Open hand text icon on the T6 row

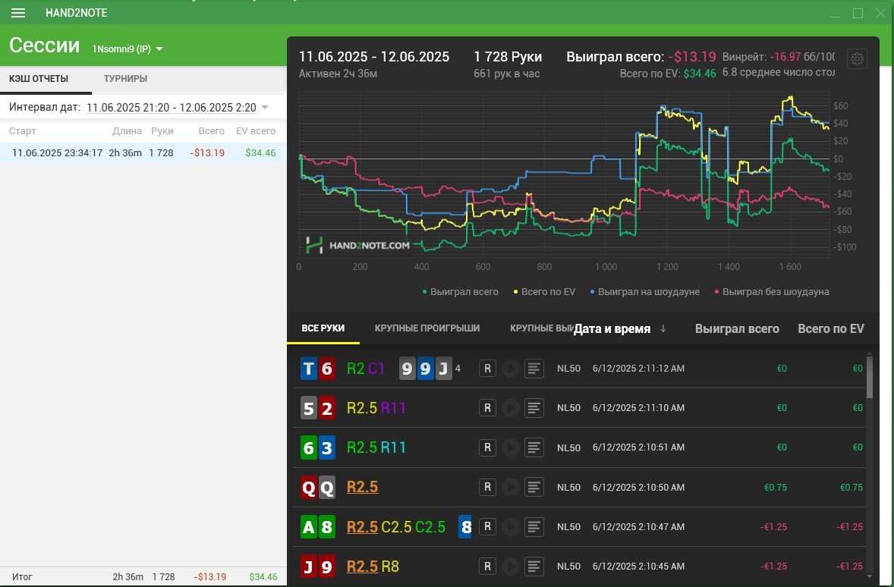click(x=534, y=369)
